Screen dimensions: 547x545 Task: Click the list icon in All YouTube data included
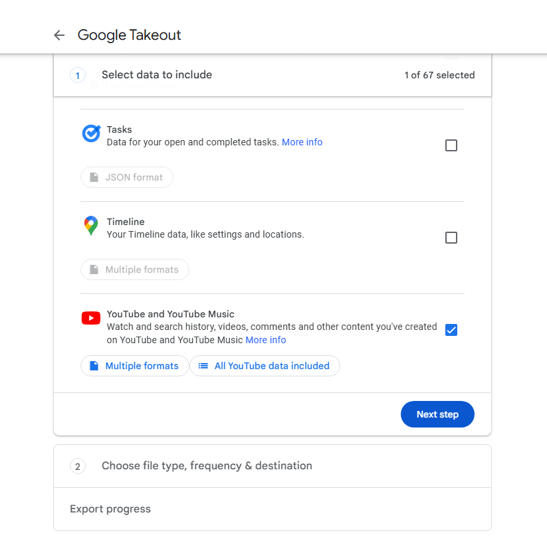tap(203, 366)
